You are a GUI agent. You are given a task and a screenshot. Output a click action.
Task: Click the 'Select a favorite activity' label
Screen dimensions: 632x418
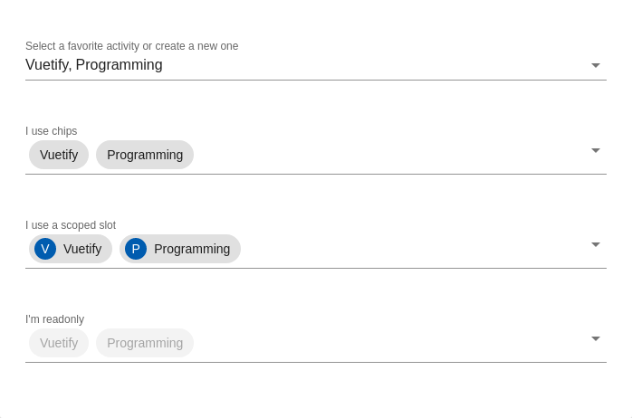132,46
